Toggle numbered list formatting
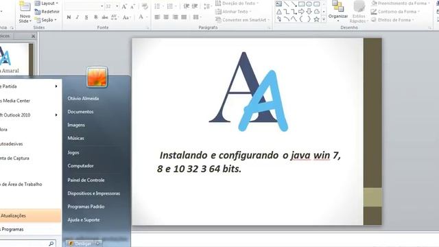 click(x=171, y=6)
